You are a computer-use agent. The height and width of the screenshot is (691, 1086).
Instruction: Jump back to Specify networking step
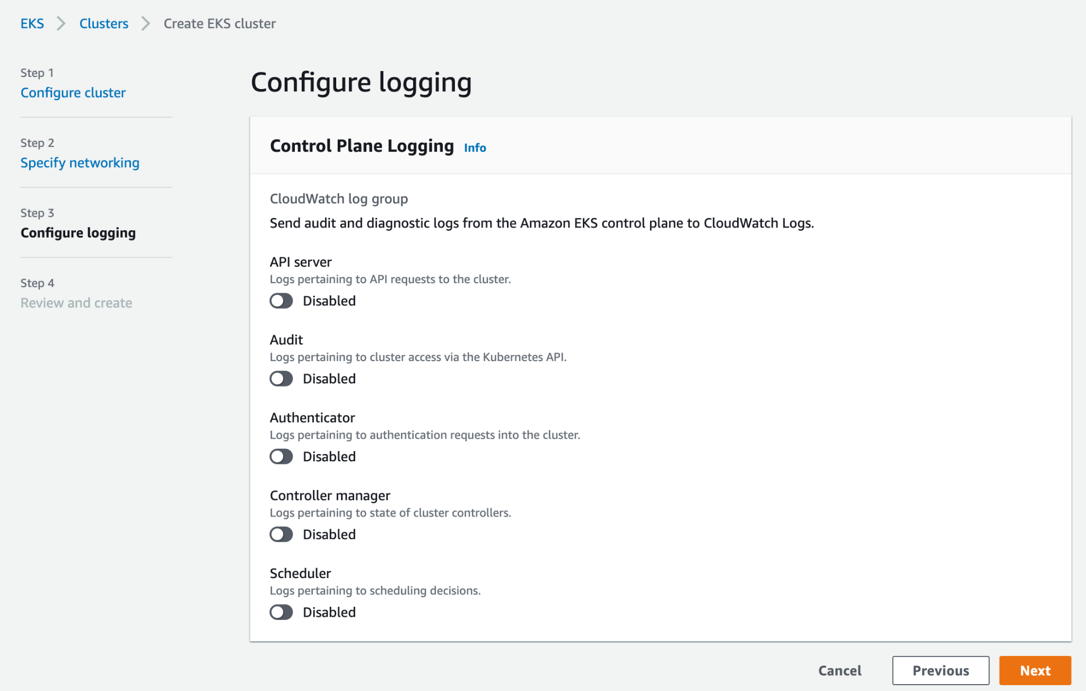80,163
